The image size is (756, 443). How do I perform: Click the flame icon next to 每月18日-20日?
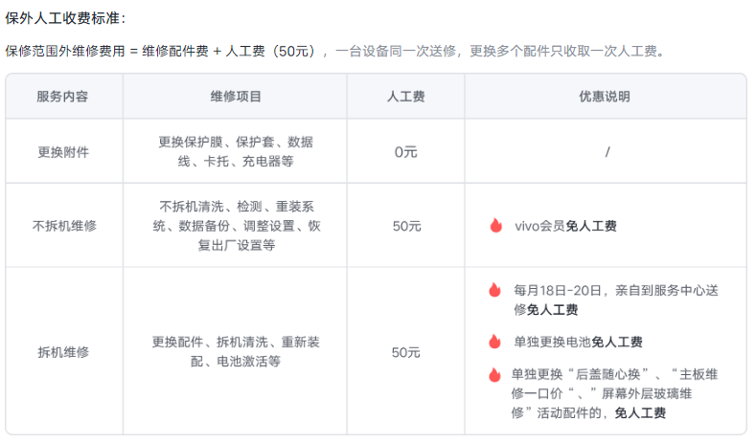pos(495,290)
